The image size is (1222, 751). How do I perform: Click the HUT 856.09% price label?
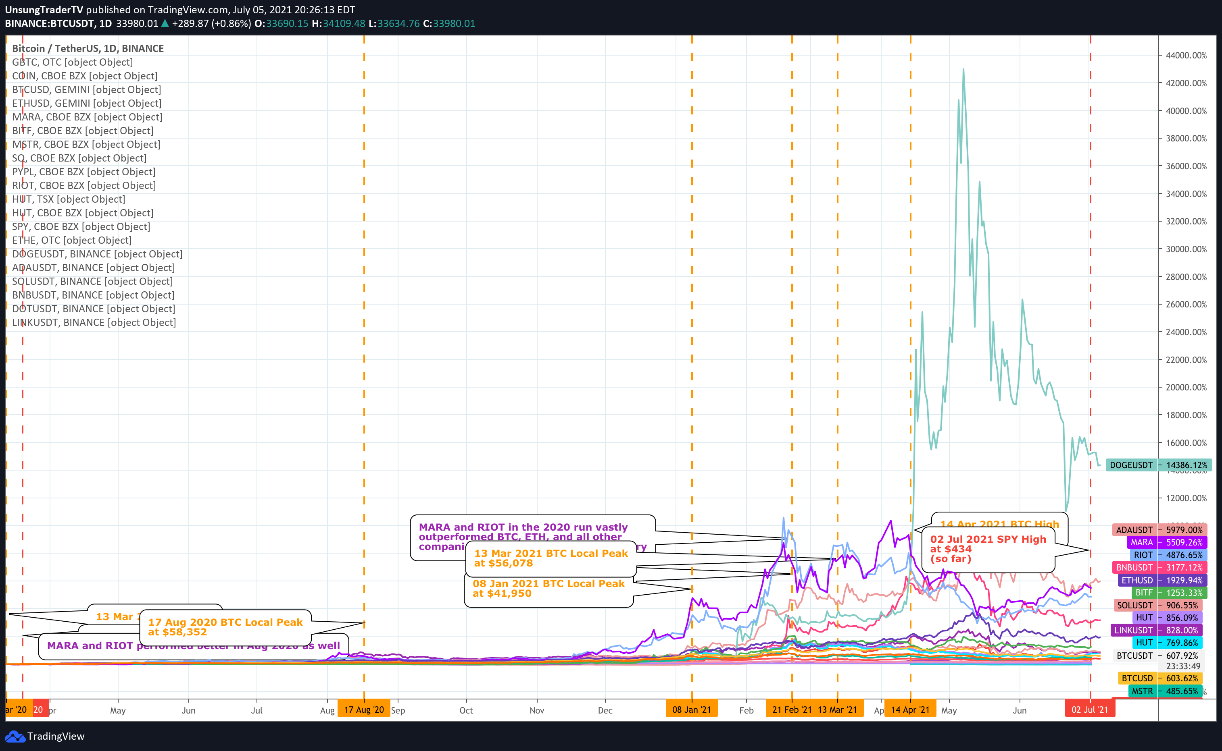click(x=1168, y=617)
